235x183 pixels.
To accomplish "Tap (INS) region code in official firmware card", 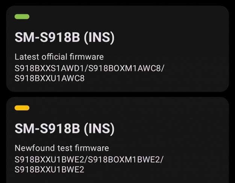I will tap(99, 37).
